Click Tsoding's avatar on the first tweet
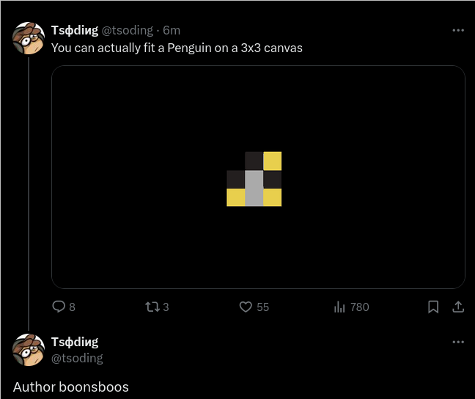Image resolution: width=475 pixels, height=399 pixels. pos(29,38)
